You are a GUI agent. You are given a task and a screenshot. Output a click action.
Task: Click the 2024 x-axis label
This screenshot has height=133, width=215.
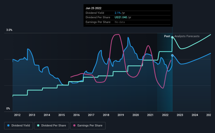click(x=195, y=115)
